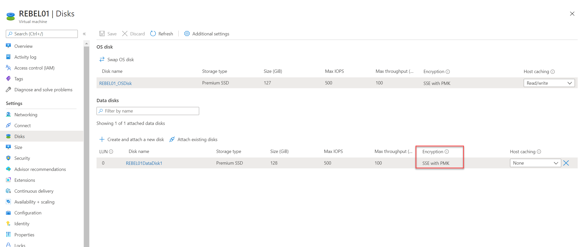Collapse the sidebar menu with double chevron

(x=84, y=34)
